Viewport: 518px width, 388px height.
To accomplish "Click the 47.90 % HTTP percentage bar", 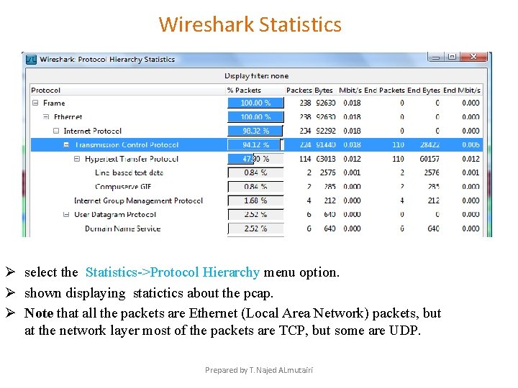I will [x=255, y=159].
